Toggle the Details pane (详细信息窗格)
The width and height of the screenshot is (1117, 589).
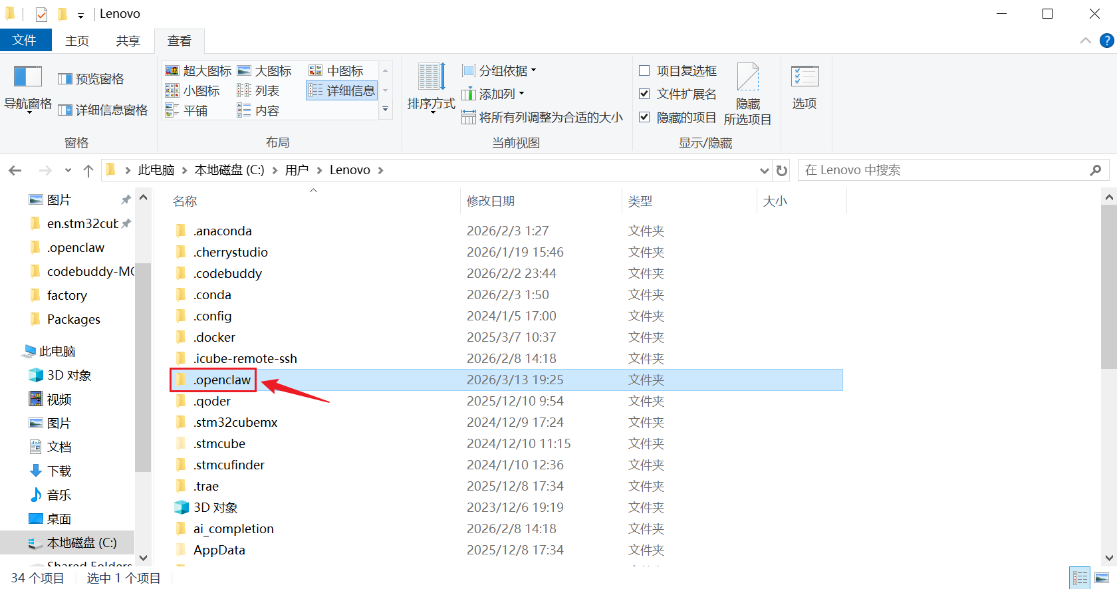[103, 110]
